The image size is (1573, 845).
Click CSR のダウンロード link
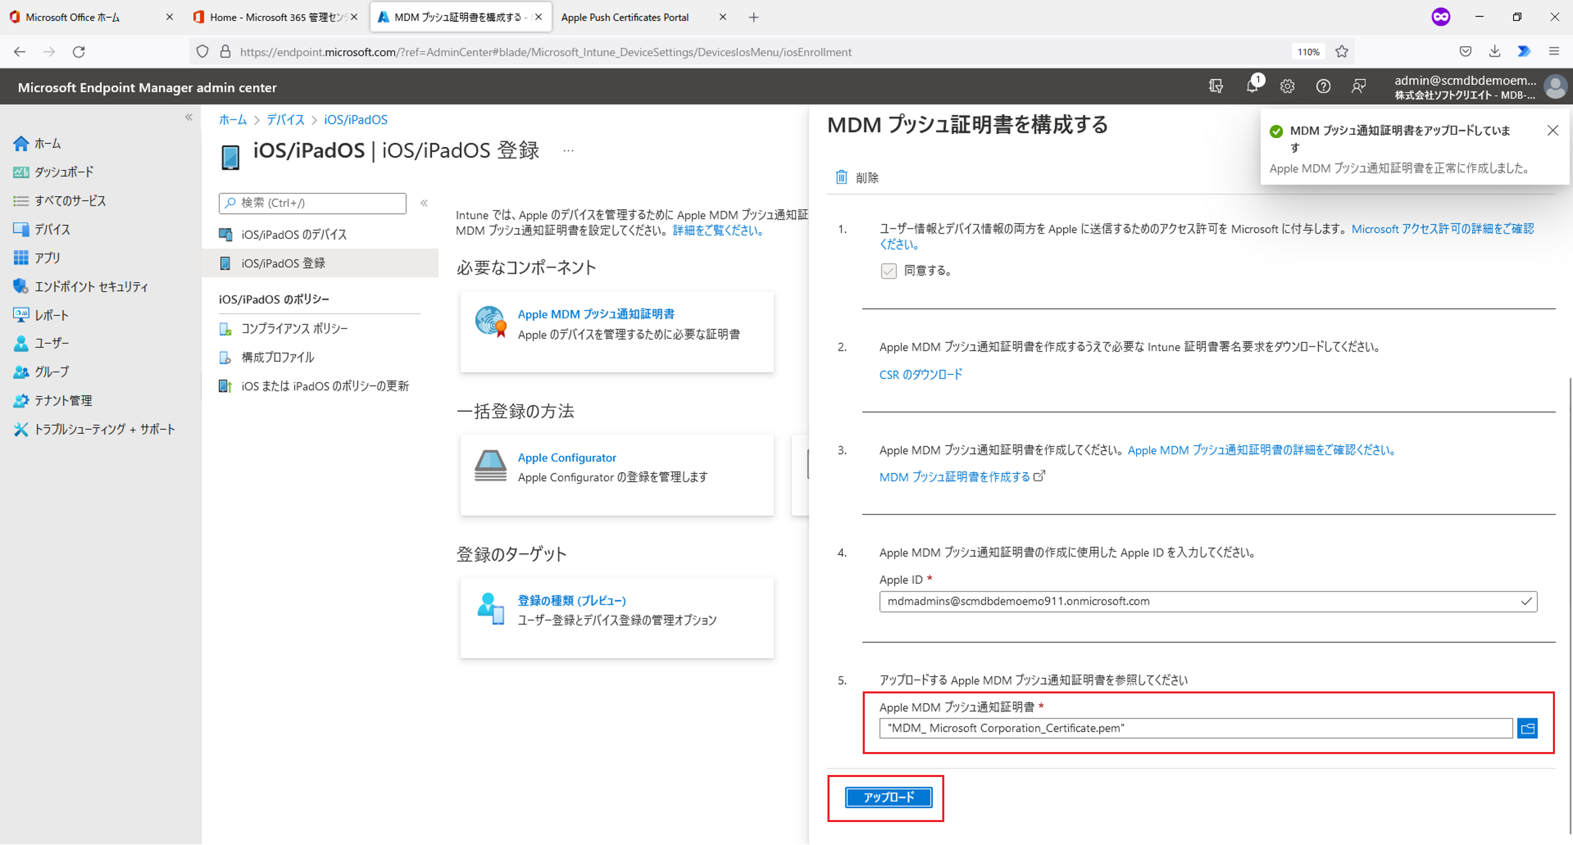[x=920, y=375]
